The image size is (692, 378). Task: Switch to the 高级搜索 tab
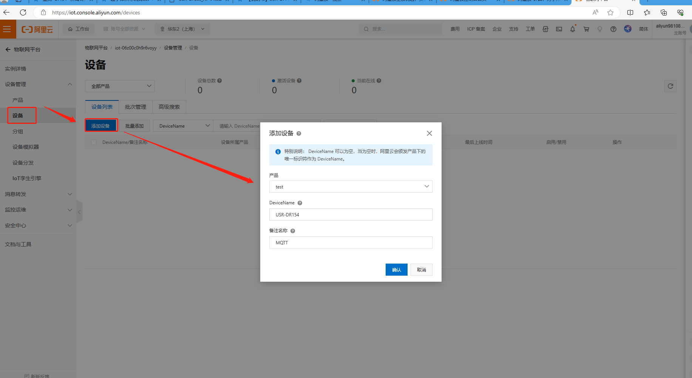[x=169, y=107]
